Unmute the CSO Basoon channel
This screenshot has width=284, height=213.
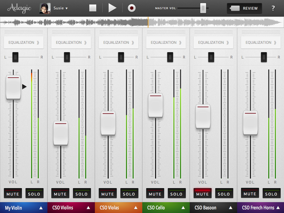click(202, 193)
